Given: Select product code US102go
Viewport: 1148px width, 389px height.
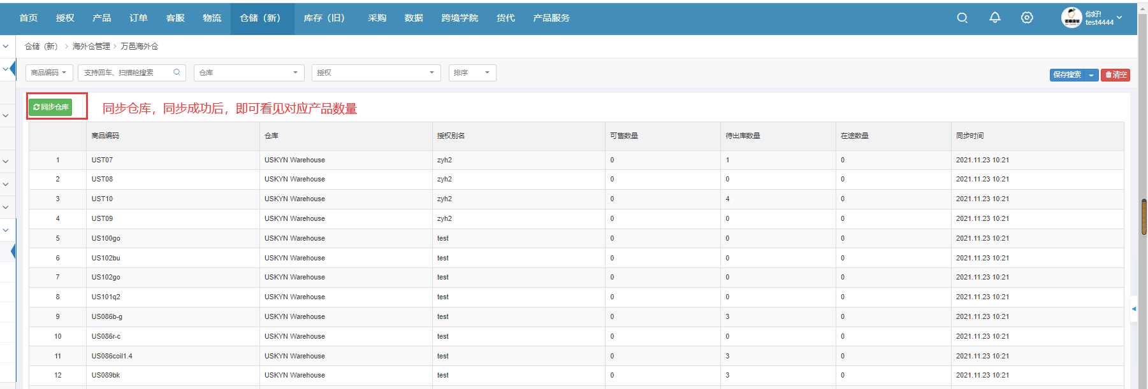Looking at the screenshot, I should click(106, 277).
